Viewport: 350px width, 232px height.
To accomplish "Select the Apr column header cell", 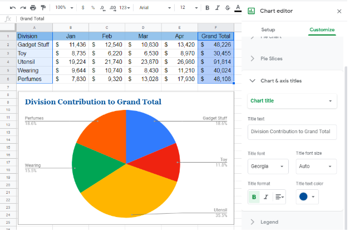I will click(180, 36).
